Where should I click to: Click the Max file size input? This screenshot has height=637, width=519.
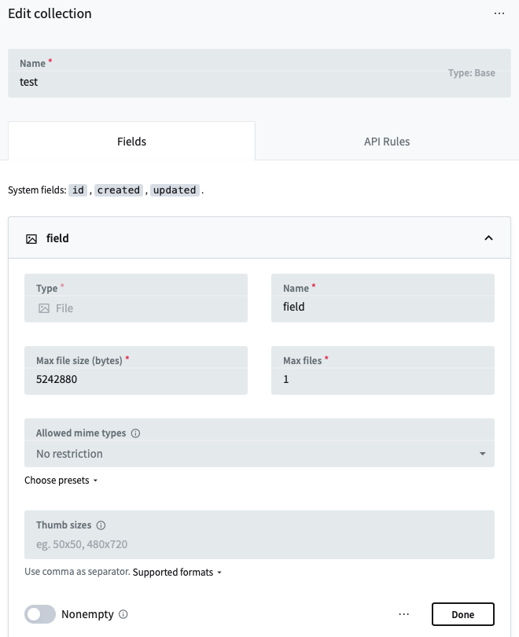[x=136, y=380]
